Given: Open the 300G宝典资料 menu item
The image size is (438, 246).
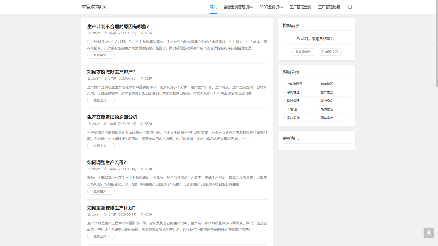Looking at the screenshot, I should (271, 7).
